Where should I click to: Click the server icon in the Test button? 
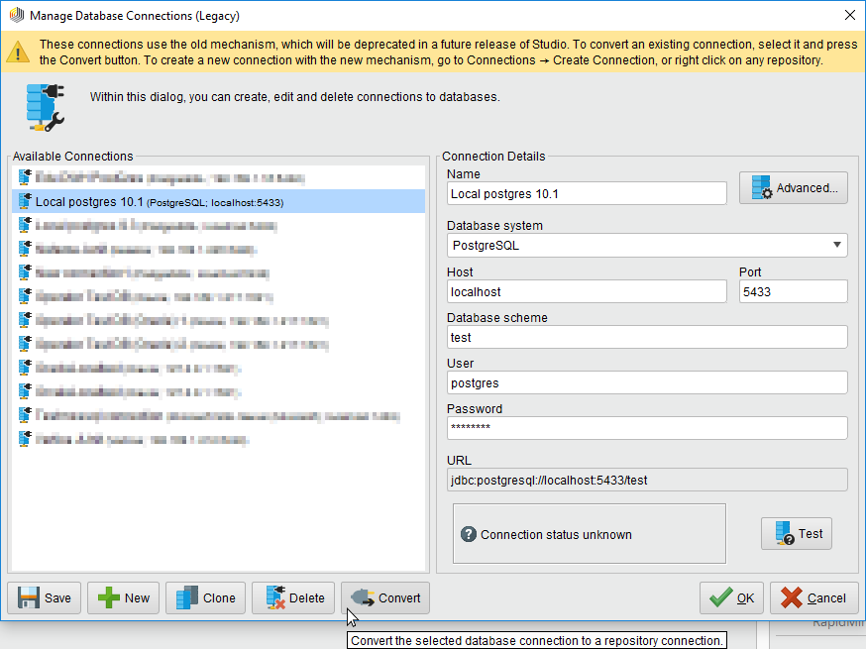(x=785, y=533)
